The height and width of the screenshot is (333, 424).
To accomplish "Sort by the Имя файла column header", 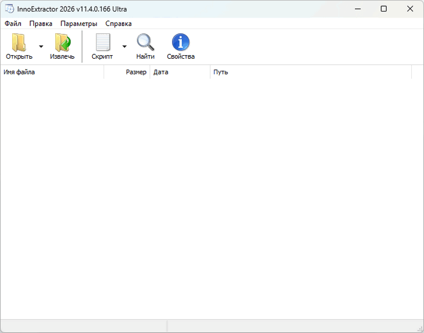I will coord(52,72).
